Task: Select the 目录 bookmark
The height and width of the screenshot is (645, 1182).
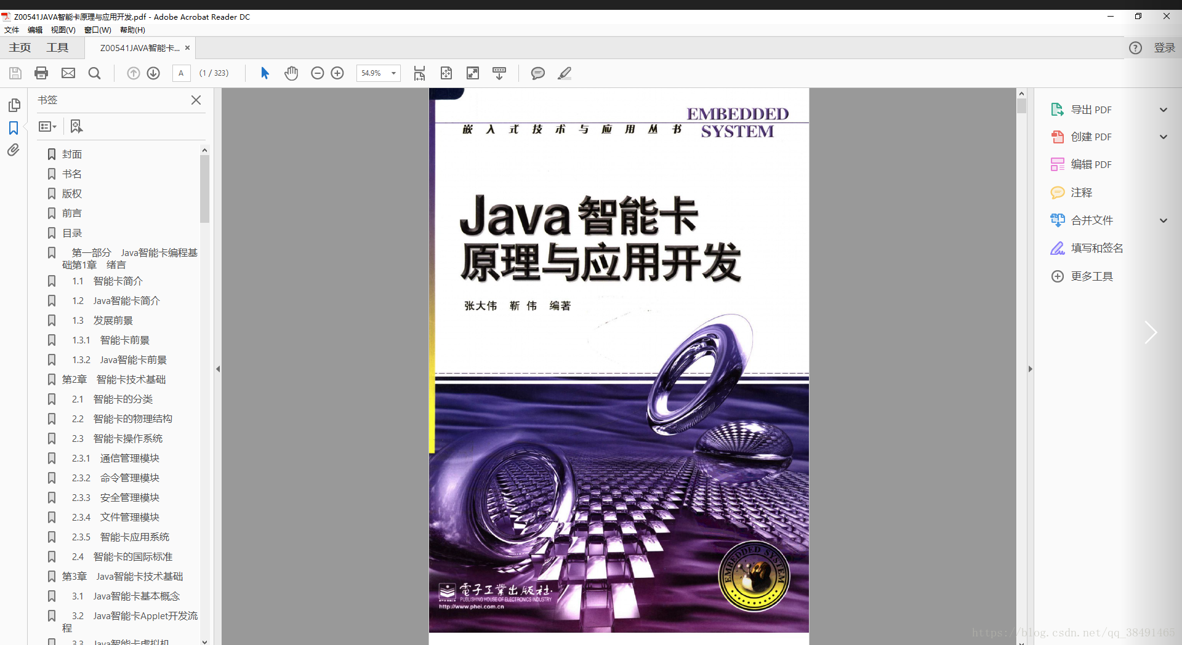Action: (x=72, y=233)
